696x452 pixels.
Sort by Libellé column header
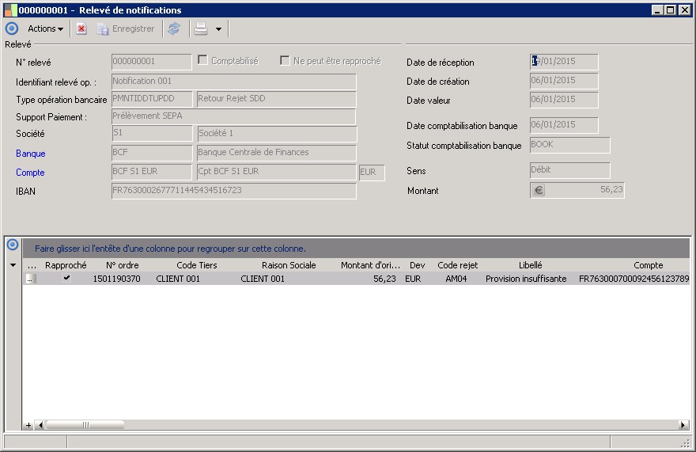pos(531,265)
